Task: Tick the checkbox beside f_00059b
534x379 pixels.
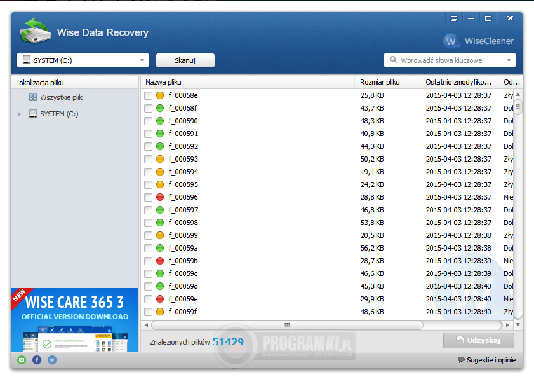Action: (148, 261)
